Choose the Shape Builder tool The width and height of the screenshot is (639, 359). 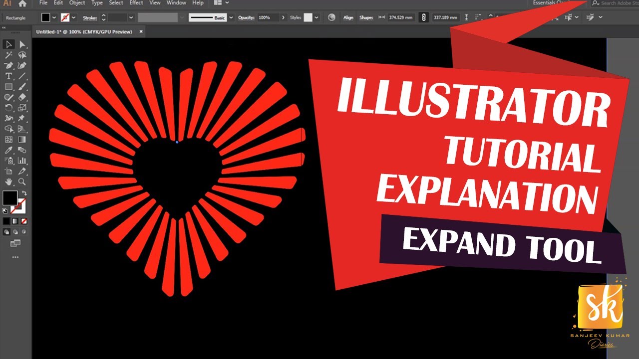9,129
